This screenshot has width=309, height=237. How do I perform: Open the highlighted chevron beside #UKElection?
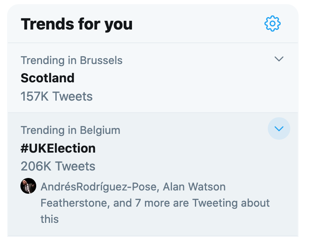(x=279, y=129)
